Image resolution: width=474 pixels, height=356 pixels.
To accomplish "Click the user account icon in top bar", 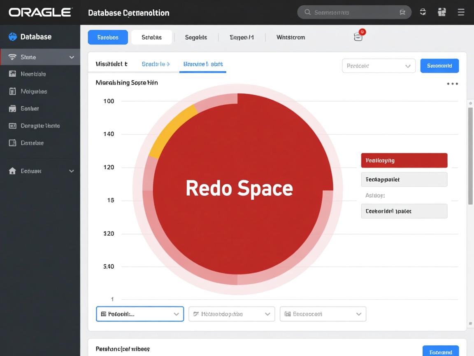I will tap(423, 12).
